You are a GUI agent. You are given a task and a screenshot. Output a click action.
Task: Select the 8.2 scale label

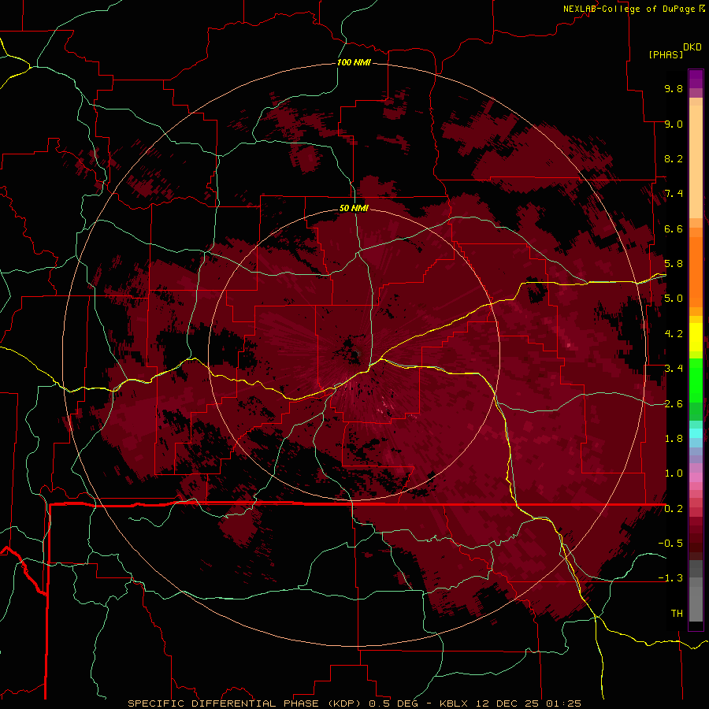[x=674, y=158]
